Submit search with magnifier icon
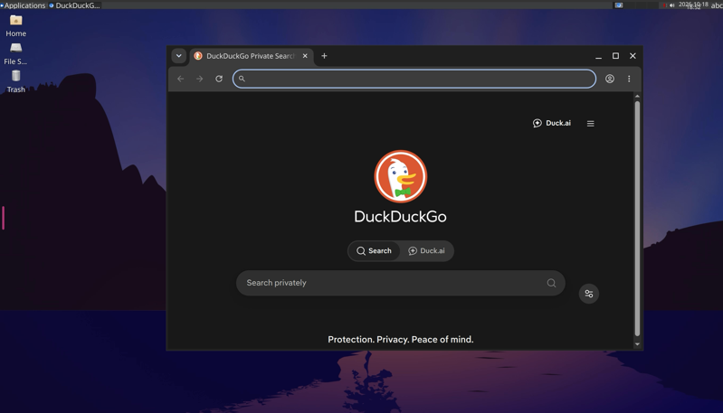Image resolution: width=723 pixels, height=413 pixels. pos(551,283)
